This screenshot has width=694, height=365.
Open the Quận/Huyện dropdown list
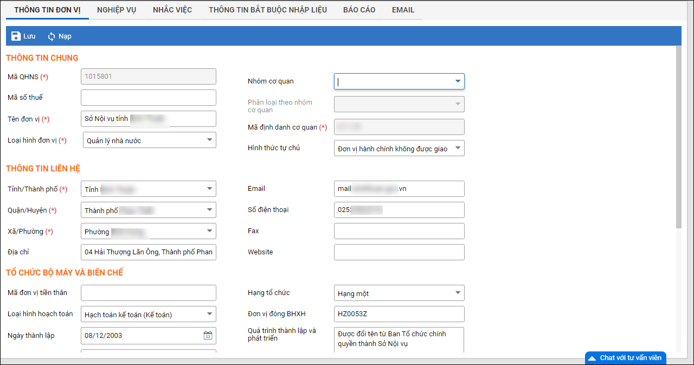[x=209, y=210]
